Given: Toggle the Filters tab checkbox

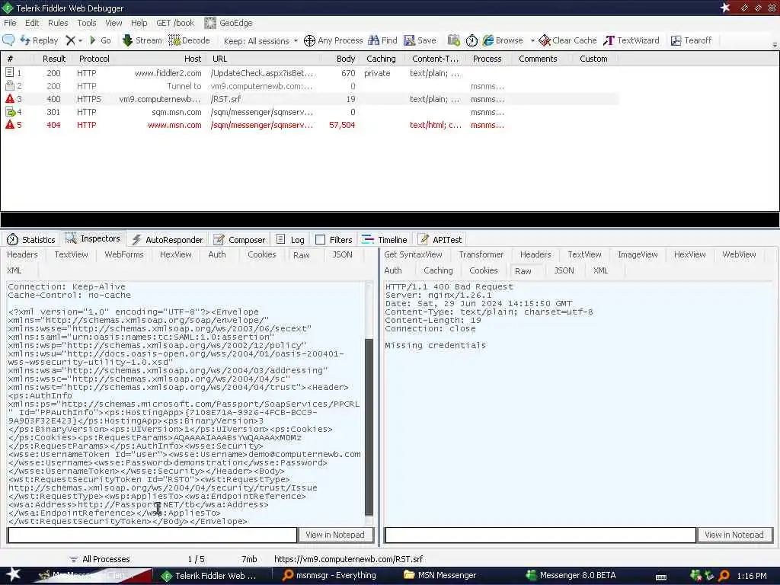Looking at the screenshot, I should click(x=321, y=240).
